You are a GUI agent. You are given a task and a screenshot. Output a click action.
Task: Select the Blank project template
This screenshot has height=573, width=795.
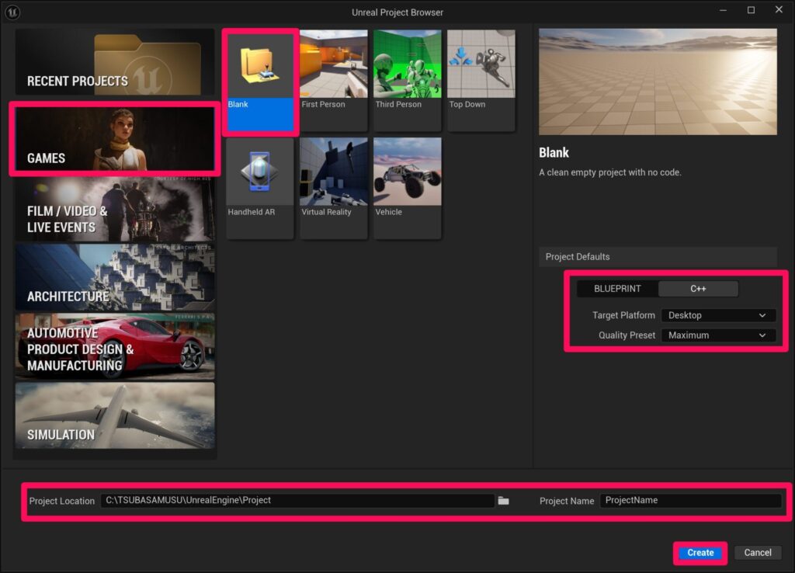point(260,81)
